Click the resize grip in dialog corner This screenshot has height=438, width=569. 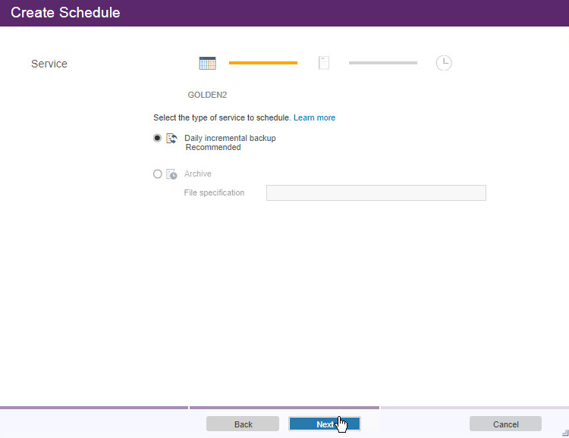(x=564, y=433)
